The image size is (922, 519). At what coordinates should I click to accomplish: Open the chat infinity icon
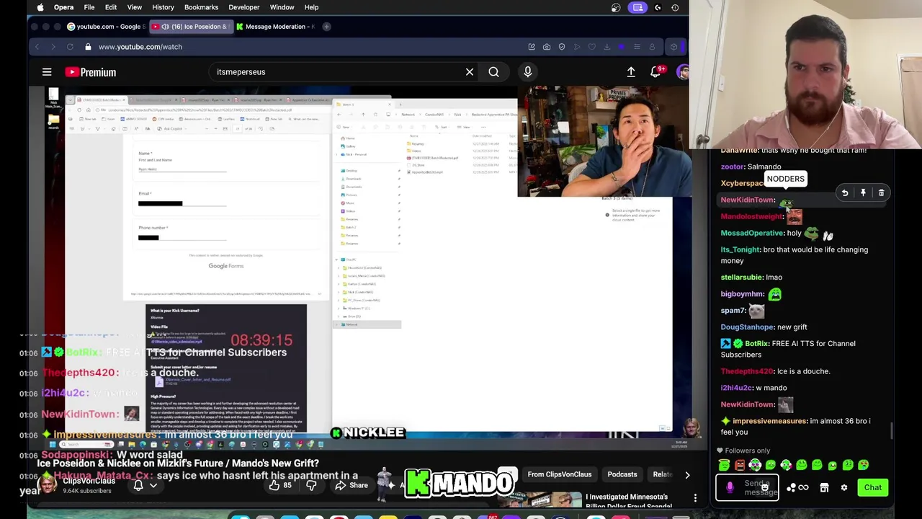pos(803,487)
